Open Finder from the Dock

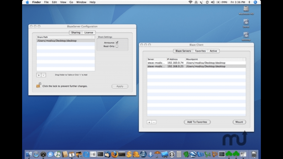click(x=29, y=154)
